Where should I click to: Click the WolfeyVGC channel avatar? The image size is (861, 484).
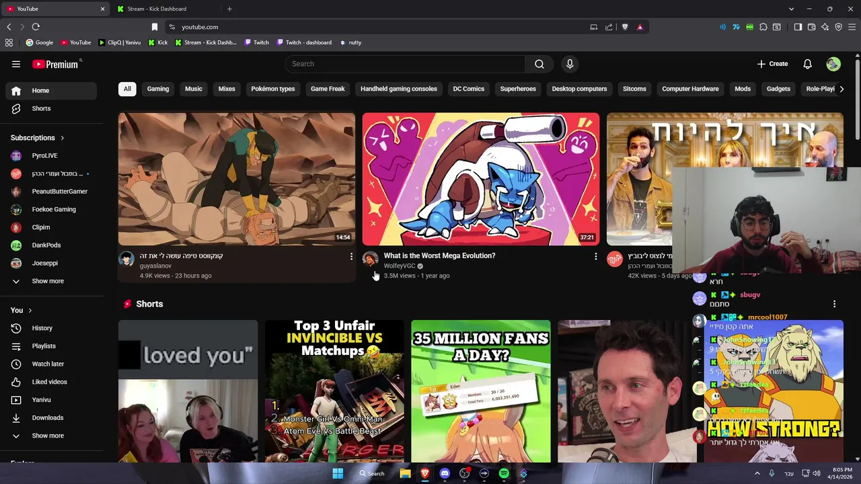point(371,259)
